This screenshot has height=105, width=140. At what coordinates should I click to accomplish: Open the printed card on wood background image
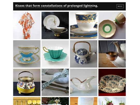(x=84, y=101)
